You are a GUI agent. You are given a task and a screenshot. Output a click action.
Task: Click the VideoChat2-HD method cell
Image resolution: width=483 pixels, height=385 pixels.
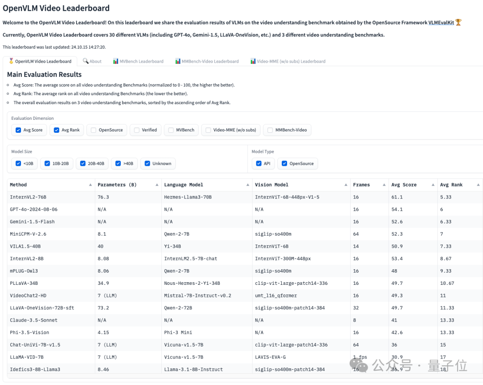pos(51,296)
